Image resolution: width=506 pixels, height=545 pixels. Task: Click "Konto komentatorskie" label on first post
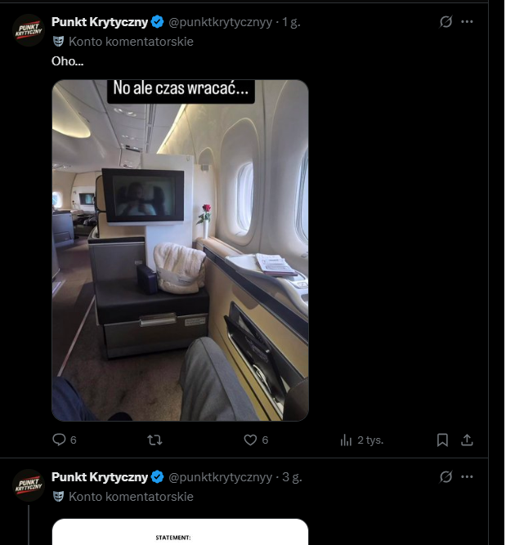[x=131, y=41]
